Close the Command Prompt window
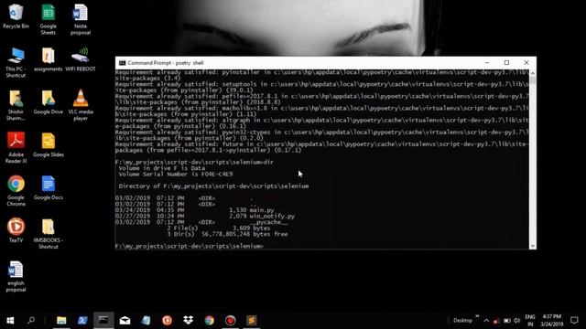Viewport: 586px width, 329px height. click(526, 63)
